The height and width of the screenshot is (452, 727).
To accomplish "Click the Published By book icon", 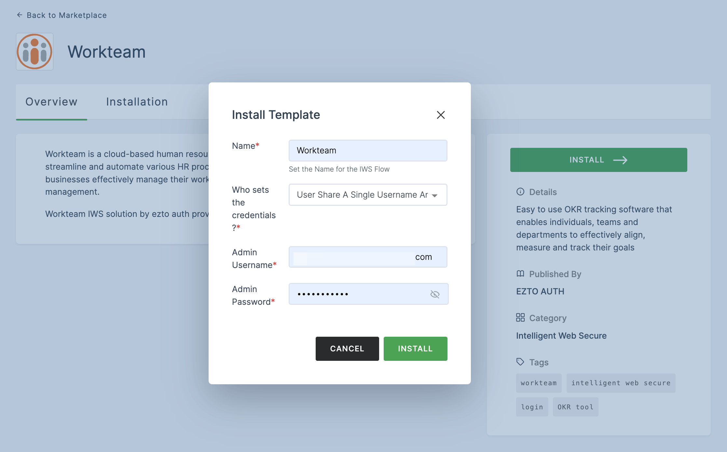I will click(x=520, y=274).
